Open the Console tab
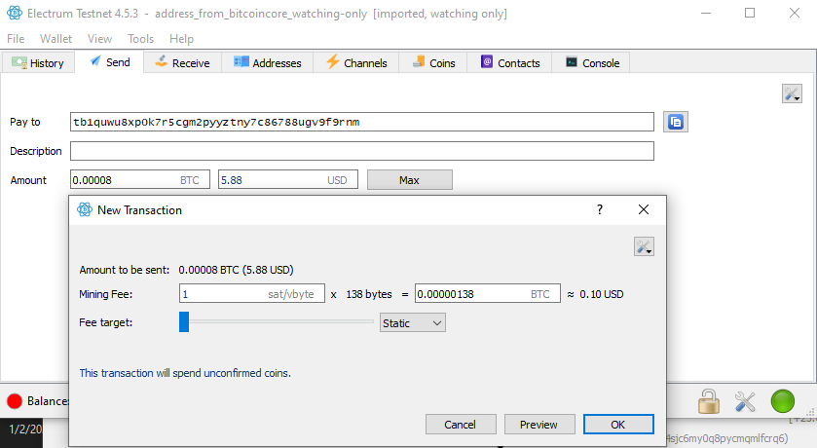 point(592,62)
